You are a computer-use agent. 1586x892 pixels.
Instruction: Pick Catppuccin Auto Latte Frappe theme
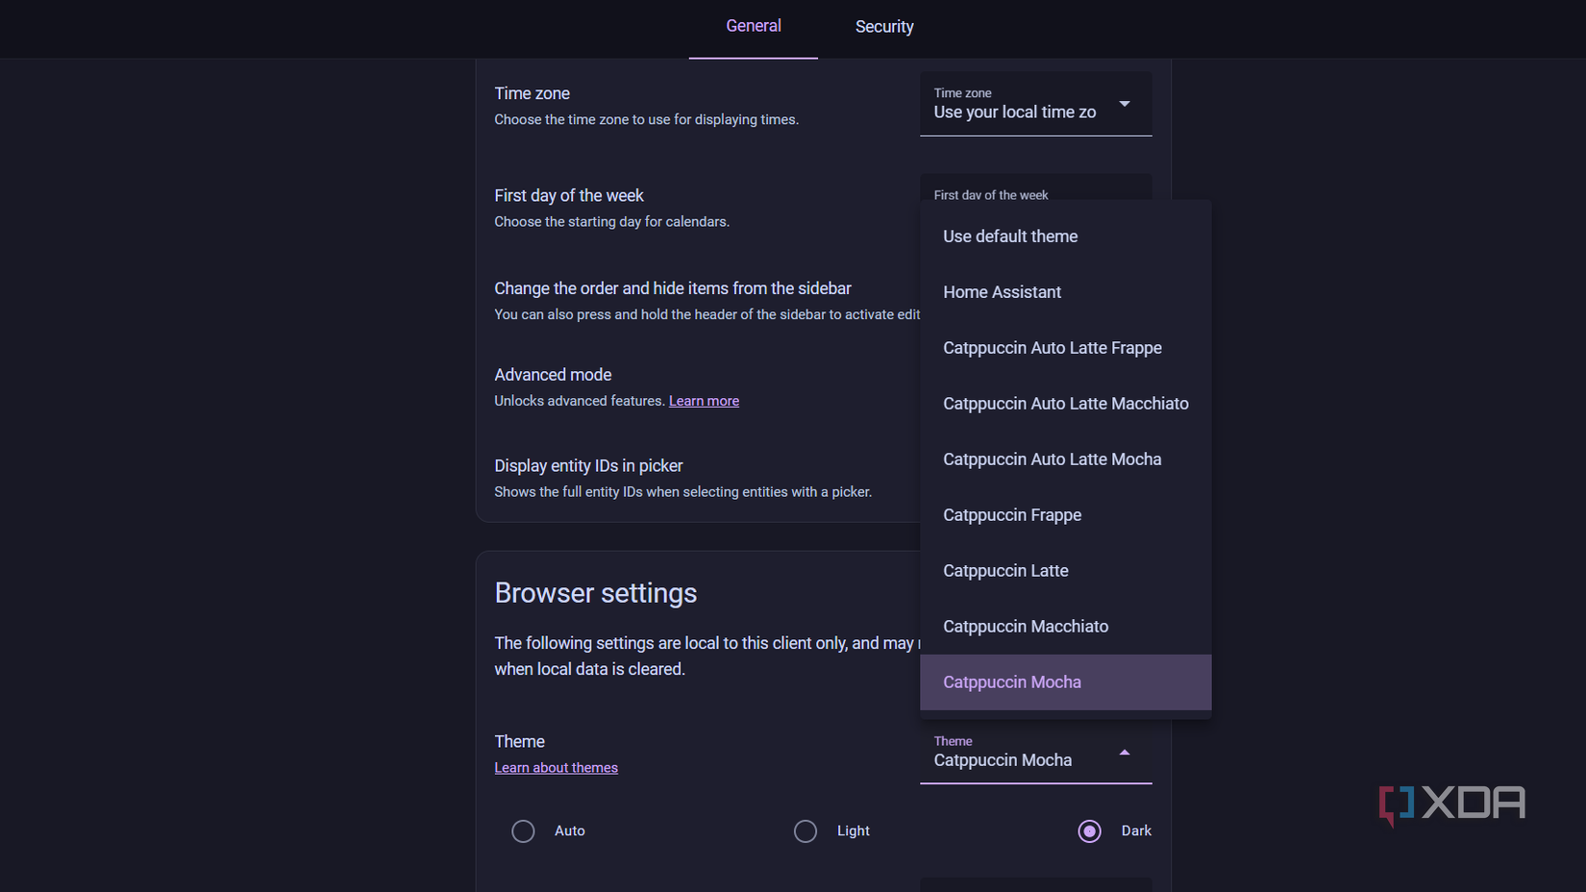click(x=1052, y=348)
